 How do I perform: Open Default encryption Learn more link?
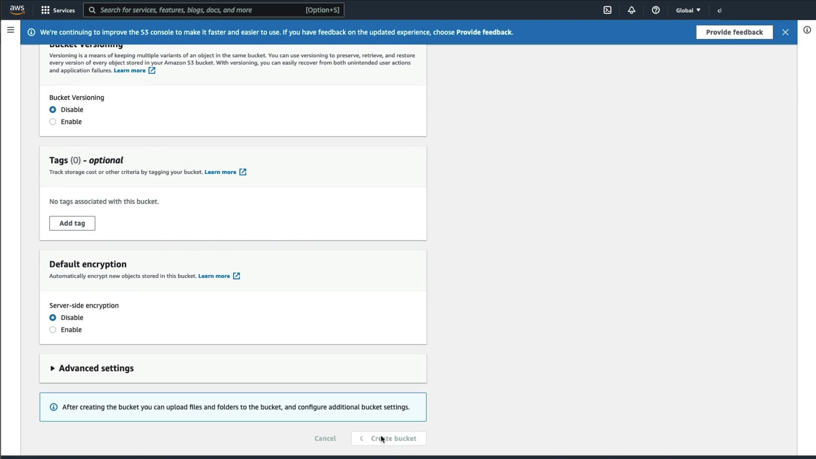(214, 276)
